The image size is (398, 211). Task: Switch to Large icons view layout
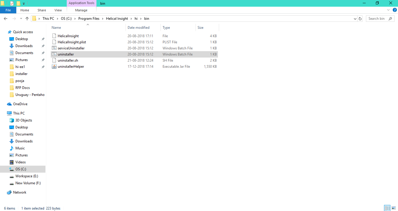coord(394,208)
